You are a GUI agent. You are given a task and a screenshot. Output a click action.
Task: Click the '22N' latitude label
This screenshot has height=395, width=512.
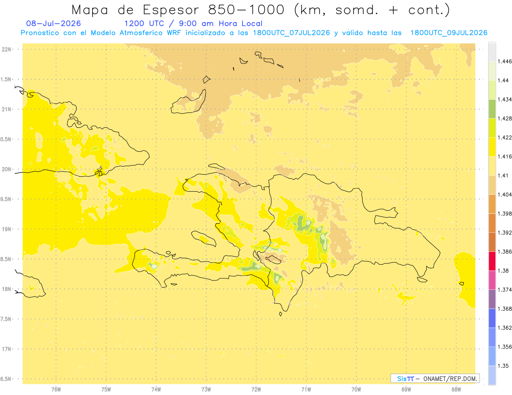tap(6, 49)
